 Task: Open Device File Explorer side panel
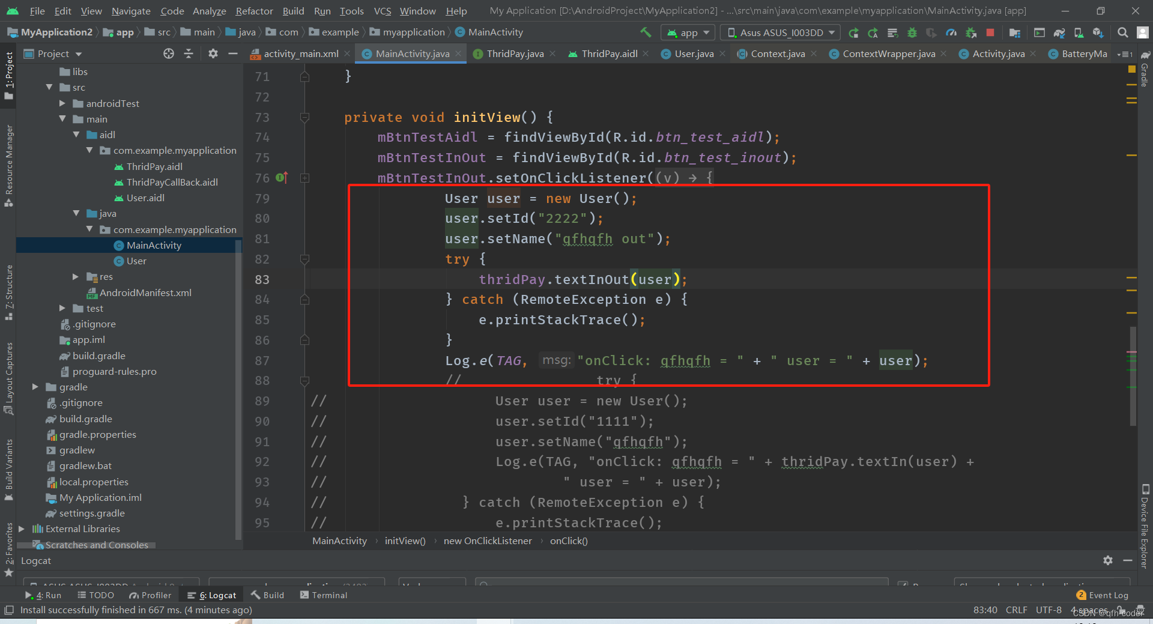(1145, 527)
